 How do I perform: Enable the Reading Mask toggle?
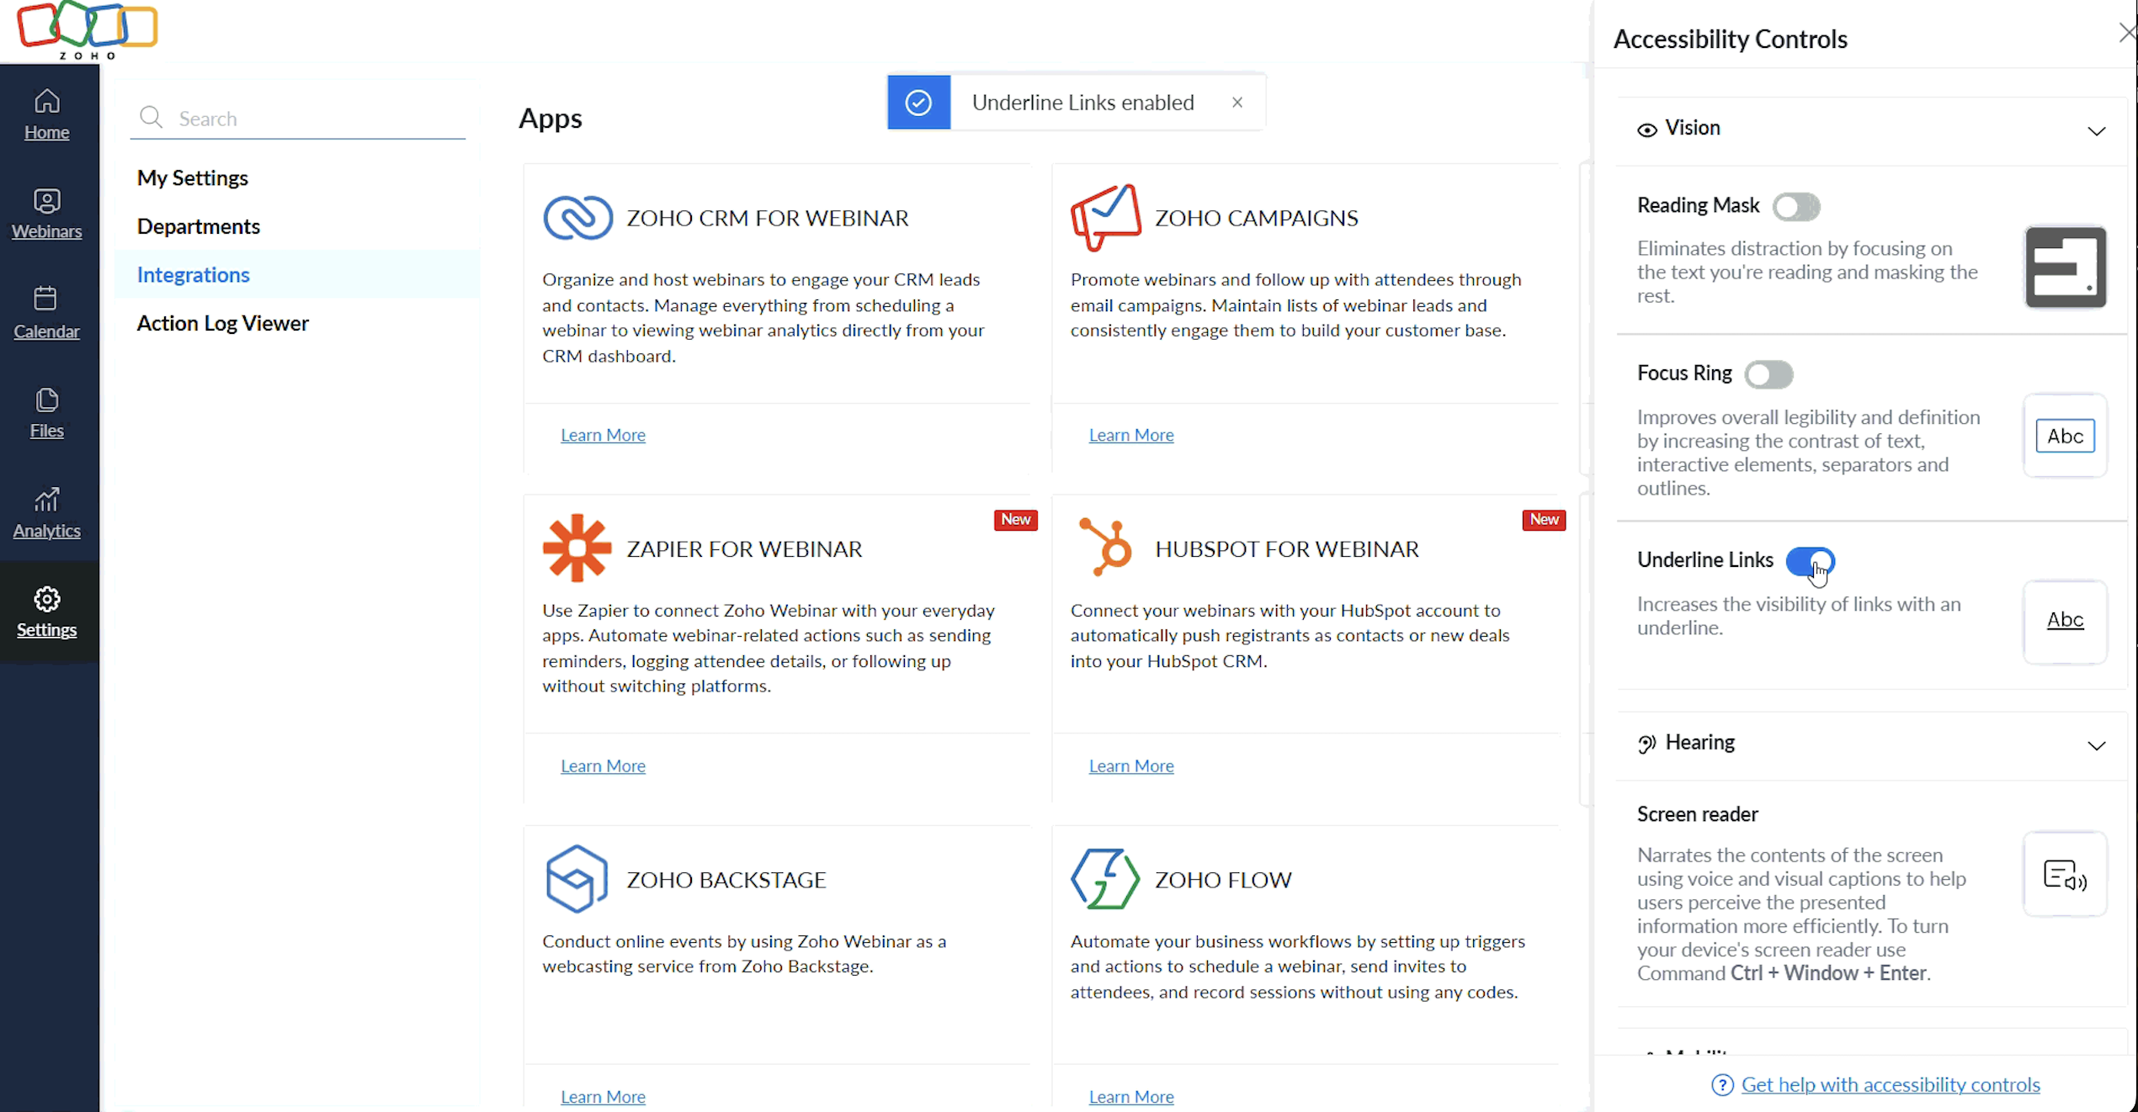click(1795, 207)
